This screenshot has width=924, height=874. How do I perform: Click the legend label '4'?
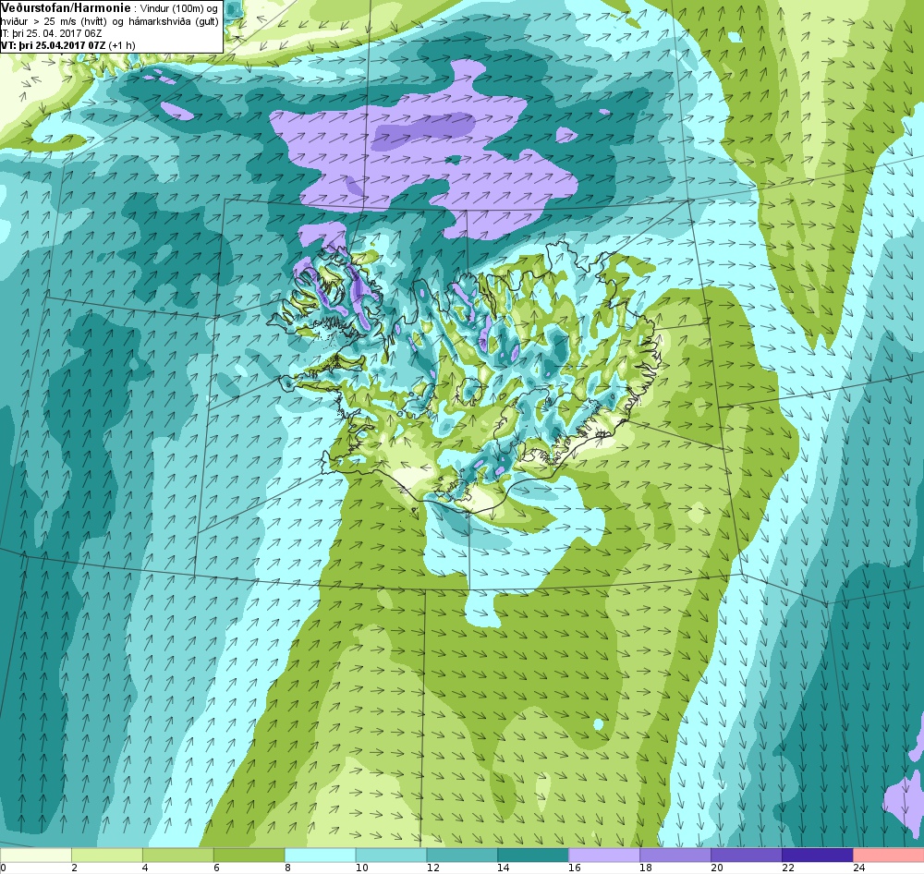click(145, 868)
